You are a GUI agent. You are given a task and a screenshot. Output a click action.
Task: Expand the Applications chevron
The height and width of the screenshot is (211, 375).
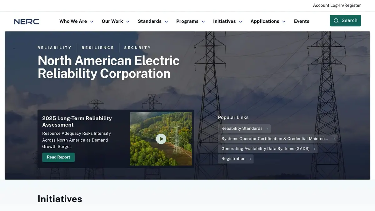(284, 22)
